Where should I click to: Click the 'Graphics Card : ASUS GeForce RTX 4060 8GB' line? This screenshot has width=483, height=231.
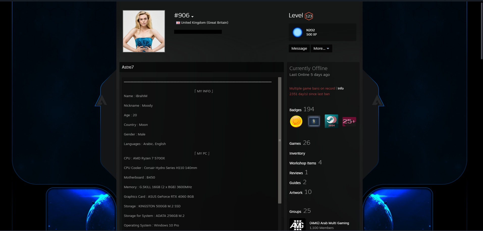pos(159,197)
